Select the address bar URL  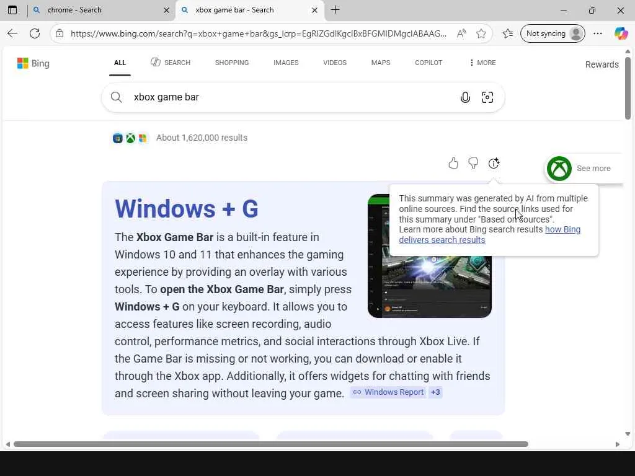click(x=259, y=33)
